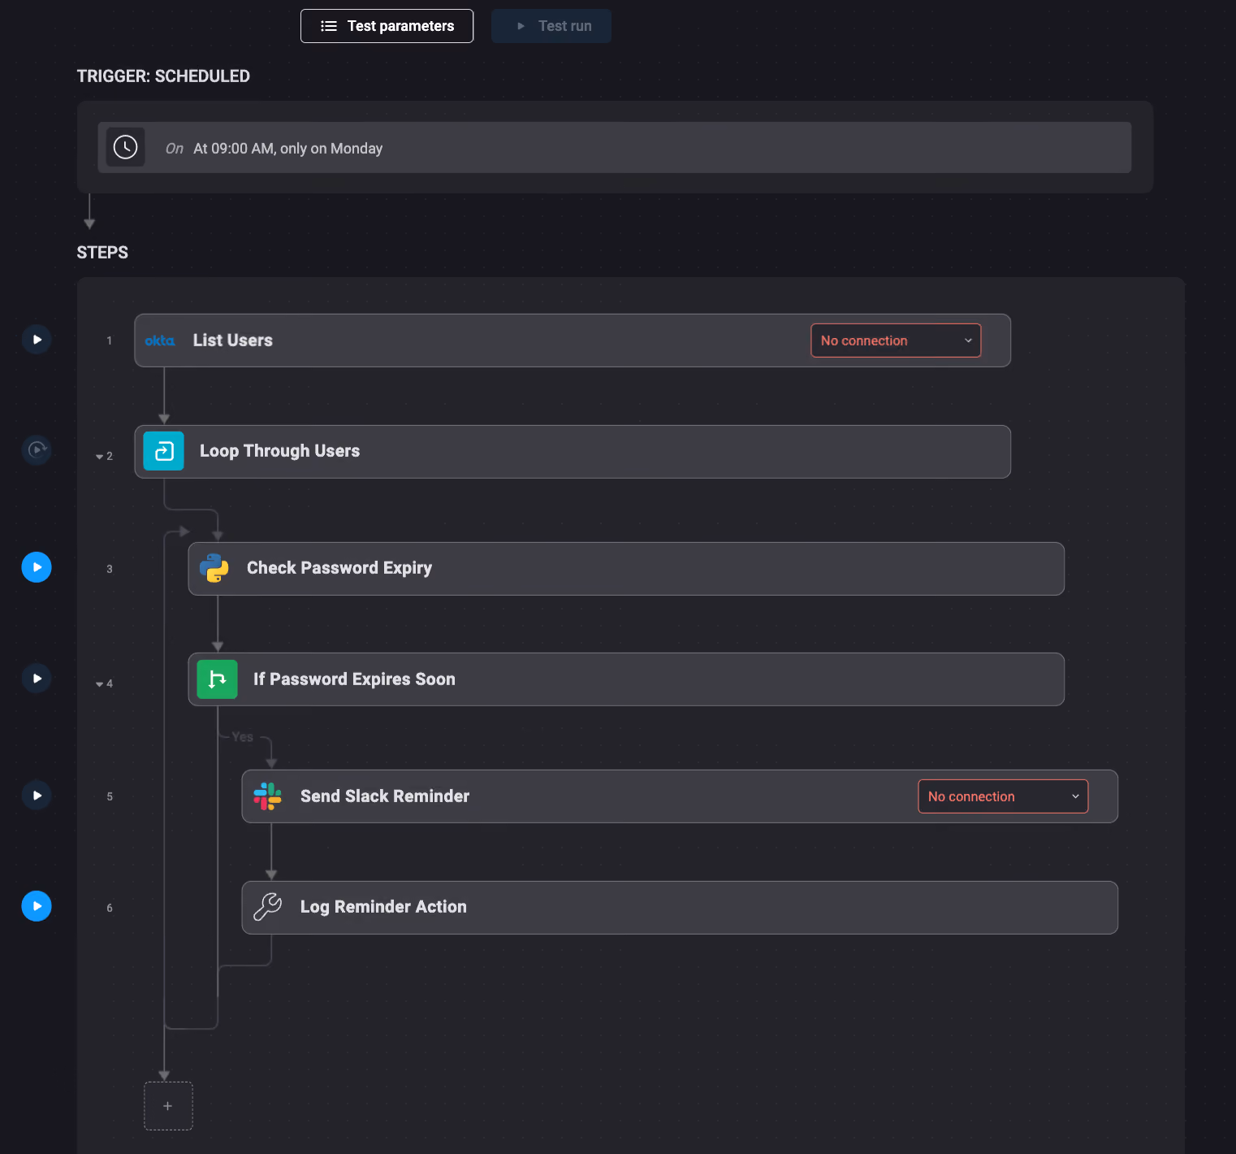The image size is (1236, 1154).
Task: Click the loop icon on Loop Through Users
Action: pos(164,451)
